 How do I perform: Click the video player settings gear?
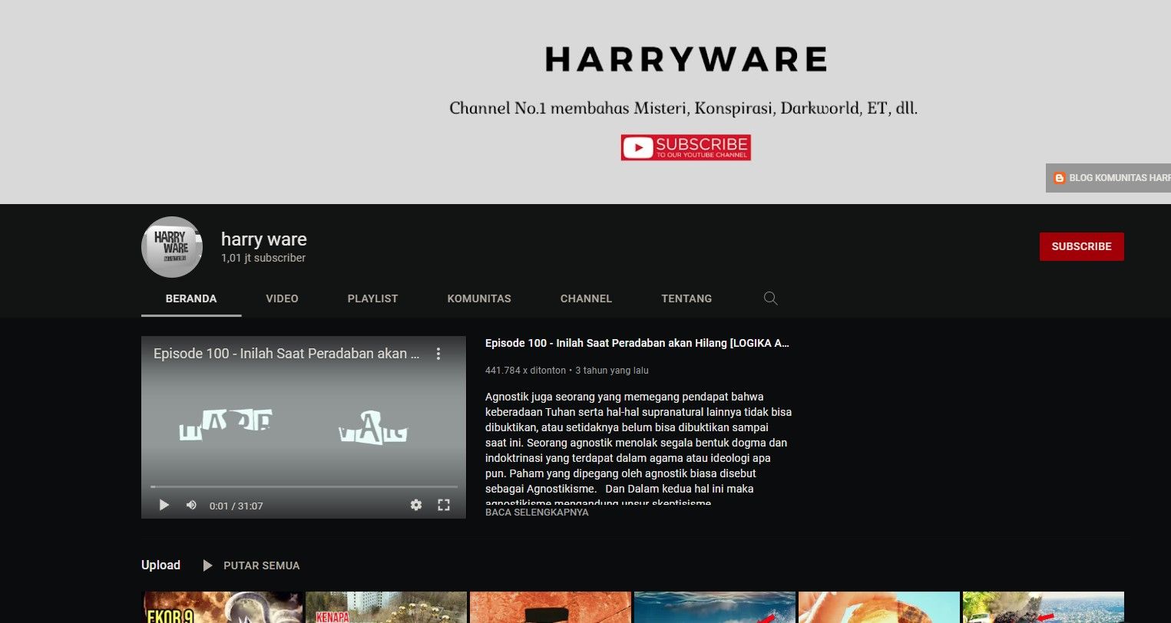(x=416, y=505)
